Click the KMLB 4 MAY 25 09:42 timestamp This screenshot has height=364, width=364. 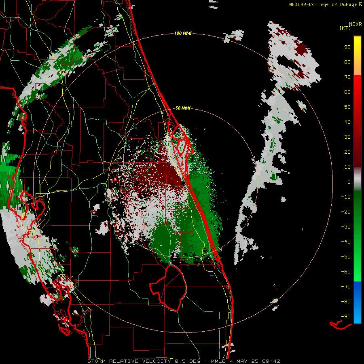245,361
